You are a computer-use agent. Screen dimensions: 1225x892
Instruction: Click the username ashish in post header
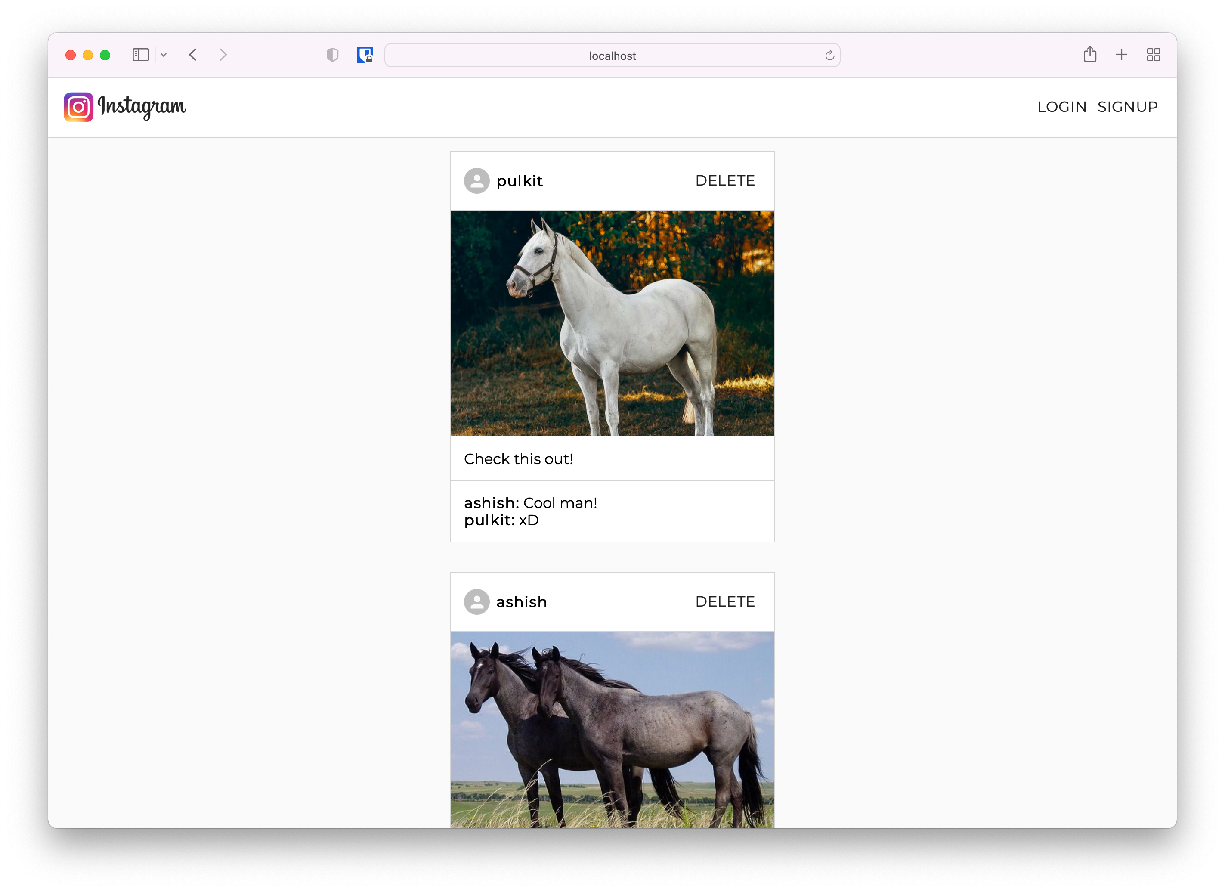tap(521, 601)
